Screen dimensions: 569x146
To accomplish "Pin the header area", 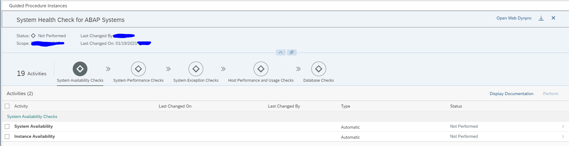I will point(292,52).
